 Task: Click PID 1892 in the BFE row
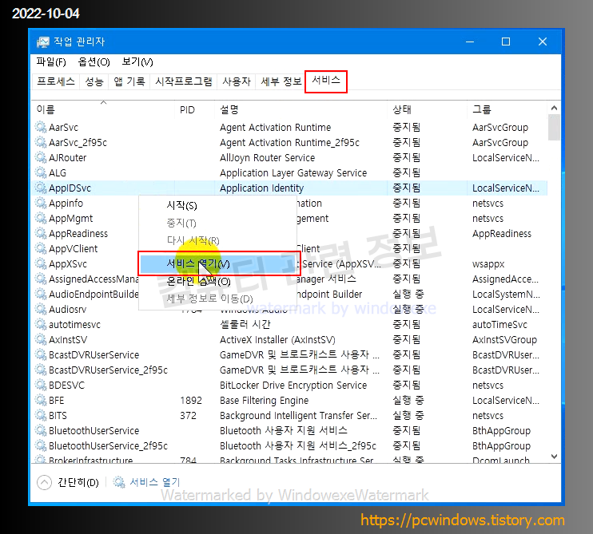[191, 401]
